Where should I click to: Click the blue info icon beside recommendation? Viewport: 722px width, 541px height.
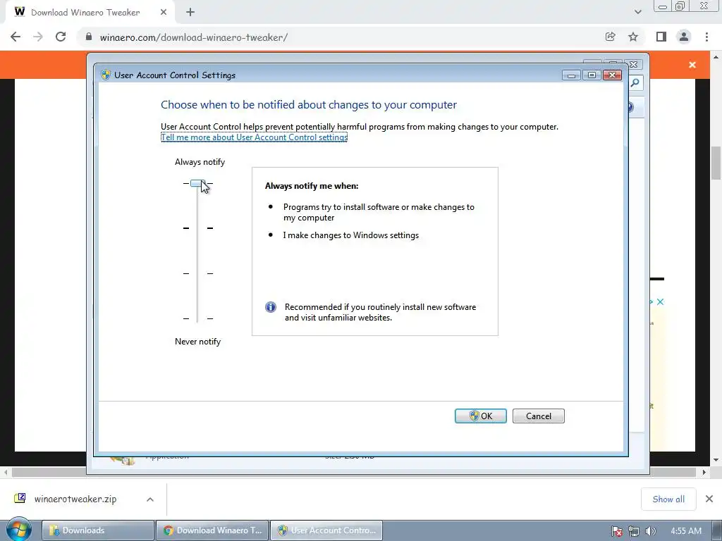(271, 307)
